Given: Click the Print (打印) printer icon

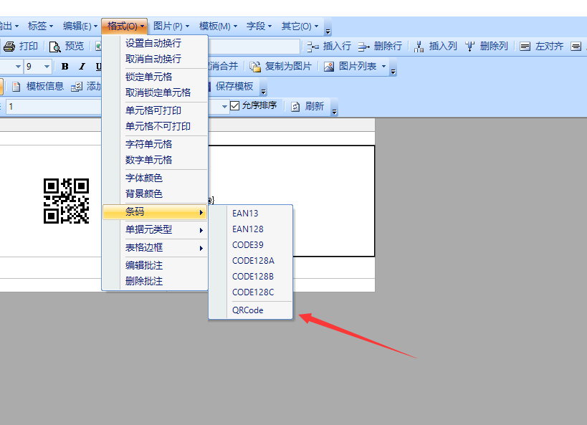Looking at the screenshot, I should (9, 47).
